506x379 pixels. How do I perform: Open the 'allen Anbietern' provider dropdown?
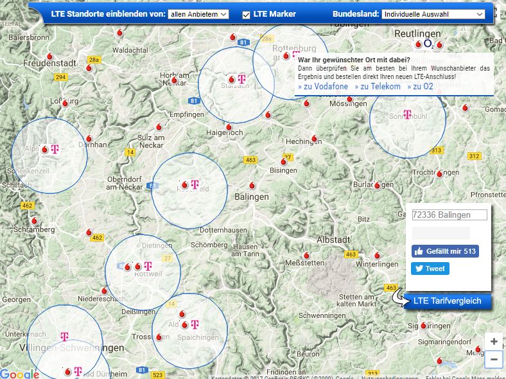tap(198, 14)
